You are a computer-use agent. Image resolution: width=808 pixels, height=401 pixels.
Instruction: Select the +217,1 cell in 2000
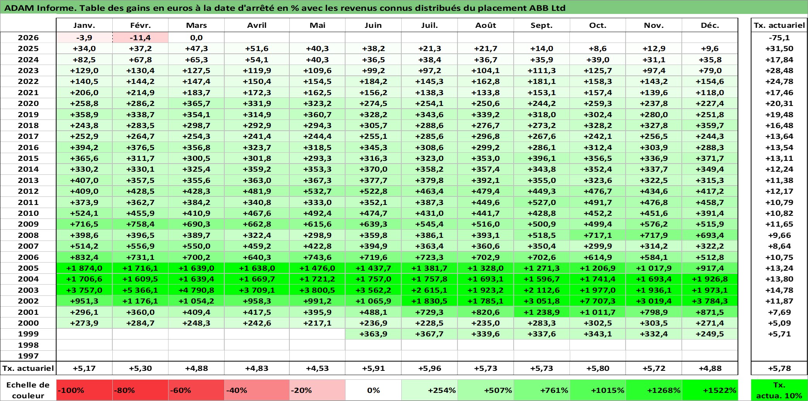pos(317,323)
